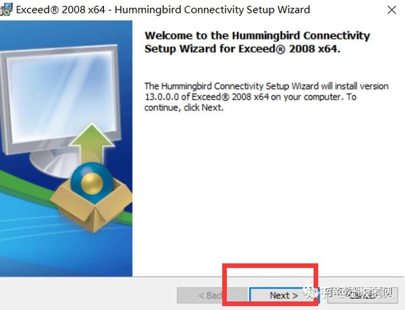Click the Setup Wizard for Exceed 2008 x64 line
This screenshot has width=405, height=310.
pyautogui.click(x=242, y=49)
